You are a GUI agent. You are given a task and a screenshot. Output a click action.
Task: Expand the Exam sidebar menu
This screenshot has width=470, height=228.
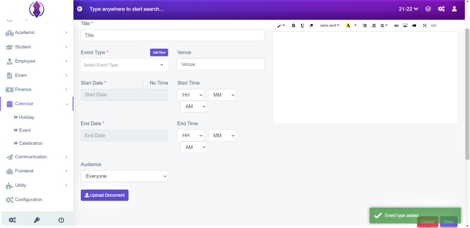pos(37,75)
